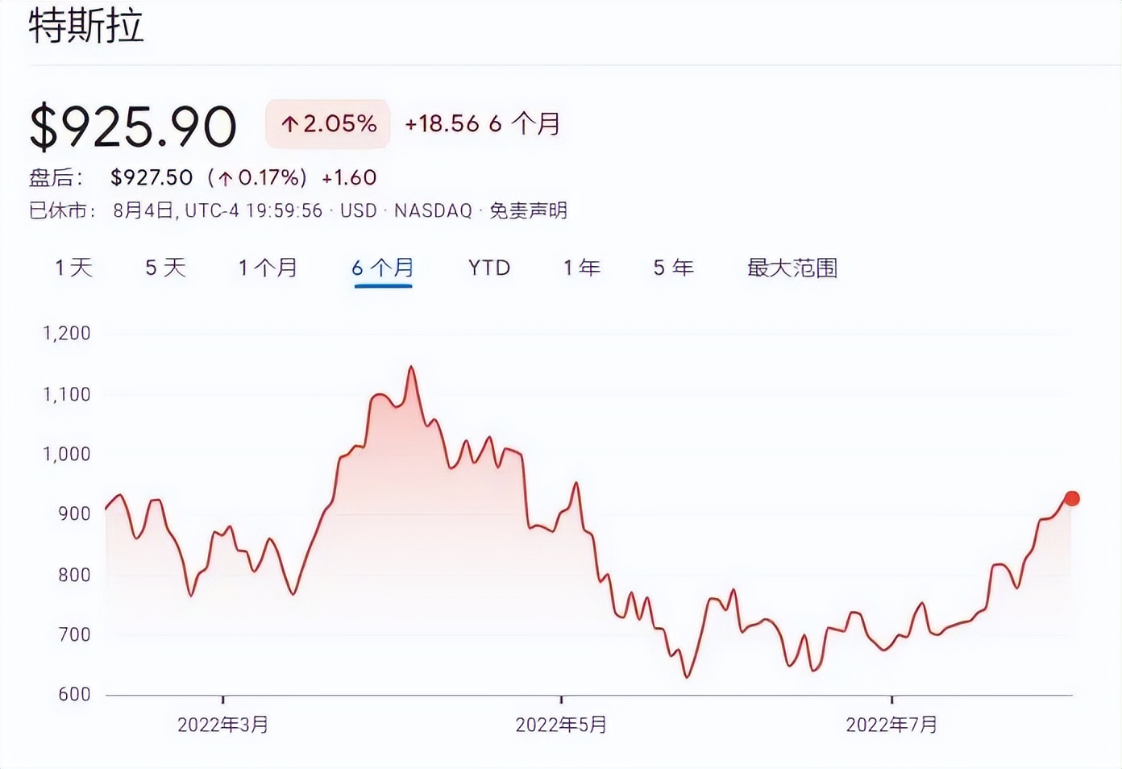Viewport: 1122px width, 769px height.
Task: Select the 5年 time range tab
Action: pos(674,268)
